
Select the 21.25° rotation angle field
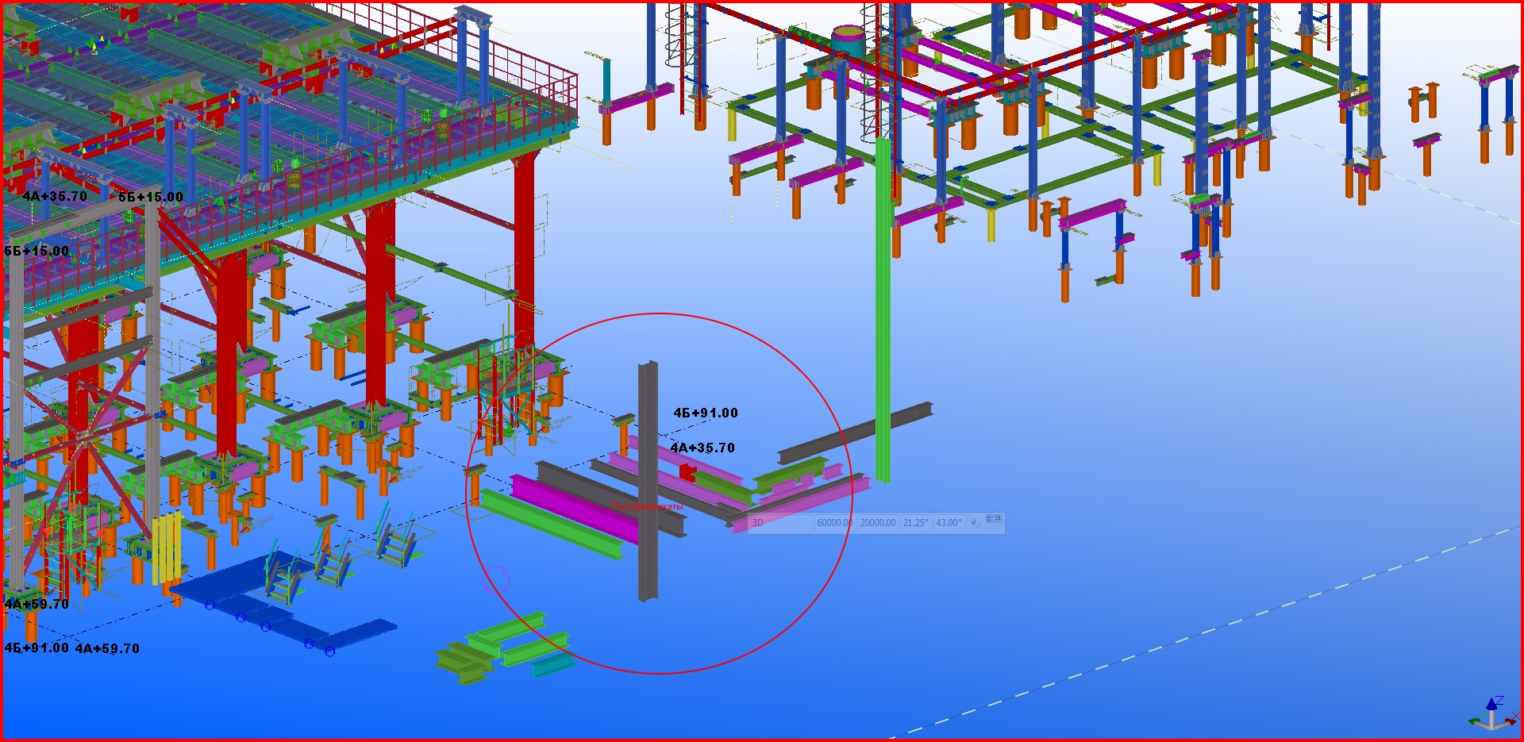pos(916,523)
